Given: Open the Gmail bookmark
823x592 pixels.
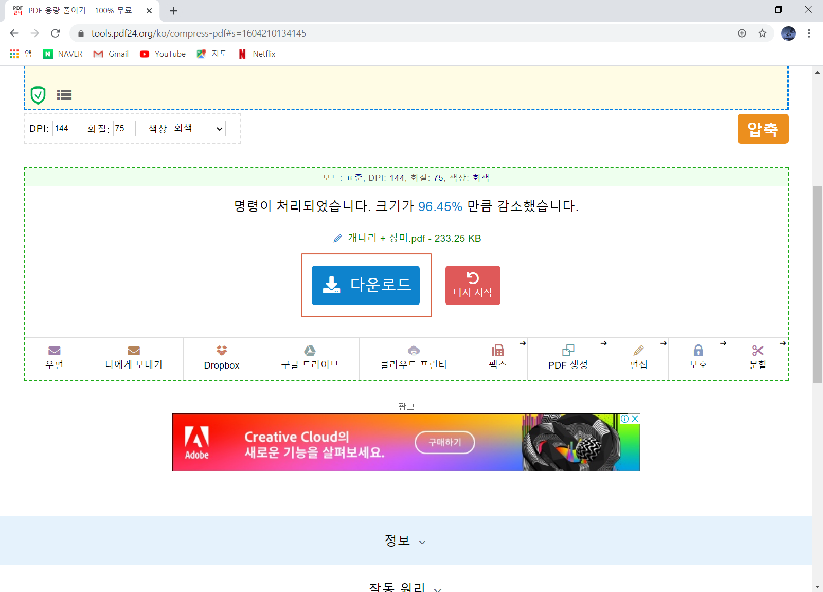Looking at the screenshot, I should 111,54.
